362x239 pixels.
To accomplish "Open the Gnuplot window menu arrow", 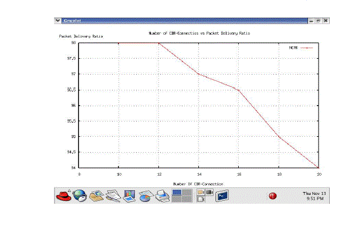I will tap(57, 21).
